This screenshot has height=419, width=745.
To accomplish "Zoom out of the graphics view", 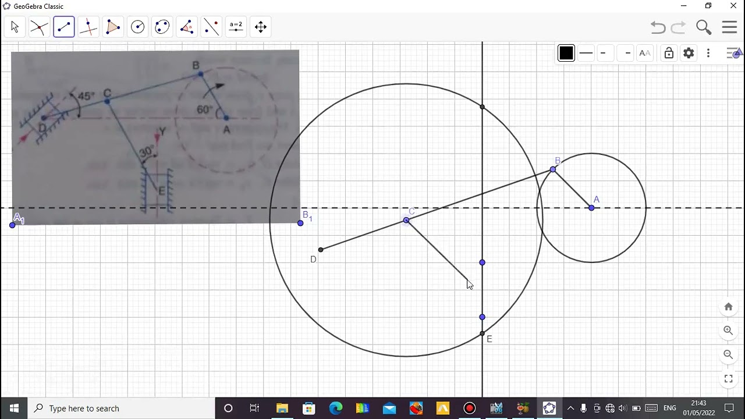I will pyautogui.click(x=728, y=354).
